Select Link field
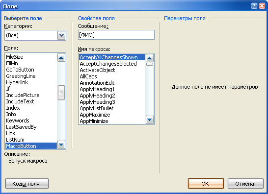 pos(31,133)
